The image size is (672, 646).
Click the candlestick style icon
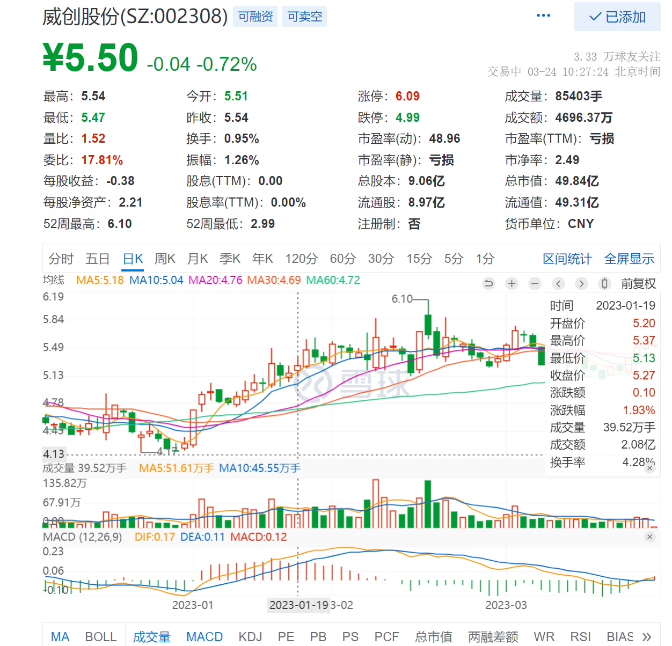[x=604, y=283]
